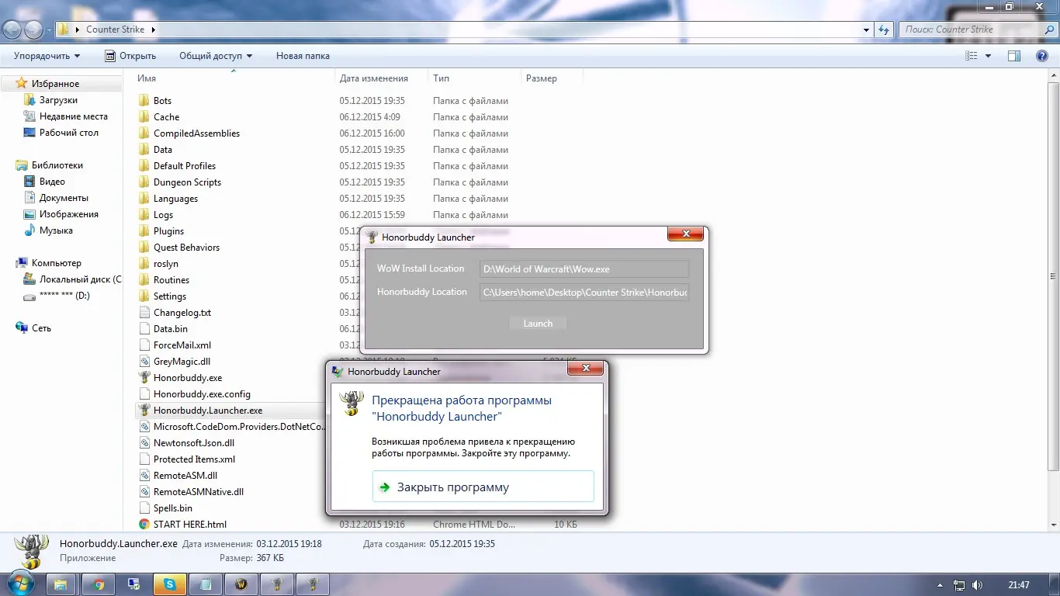Viewport: 1060px width, 596px height.
Task: Select the GreyMagic.dll file icon
Action: [x=144, y=362]
